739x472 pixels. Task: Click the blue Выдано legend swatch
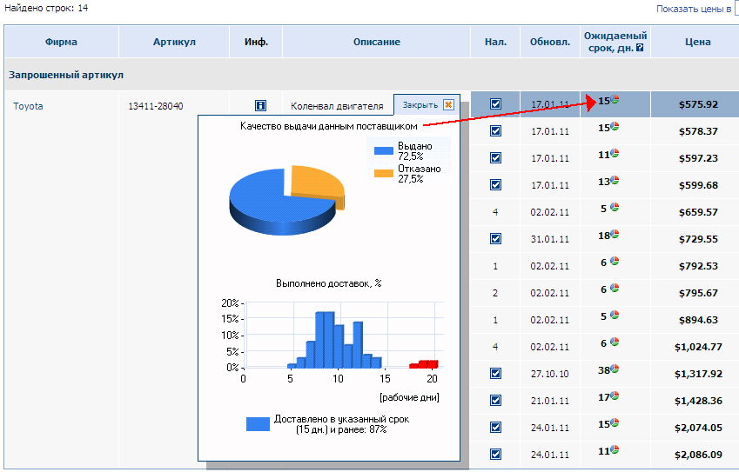tap(384, 150)
